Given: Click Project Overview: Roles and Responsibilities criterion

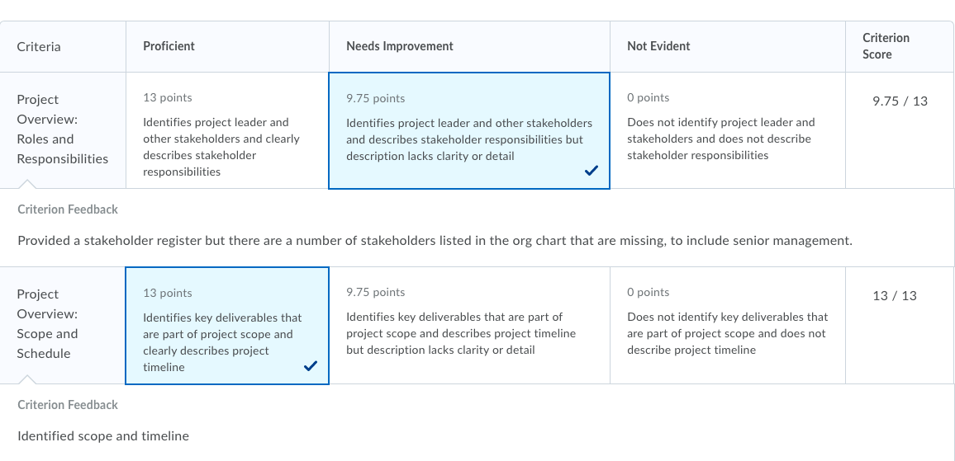Looking at the screenshot, I should coord(62,129).
